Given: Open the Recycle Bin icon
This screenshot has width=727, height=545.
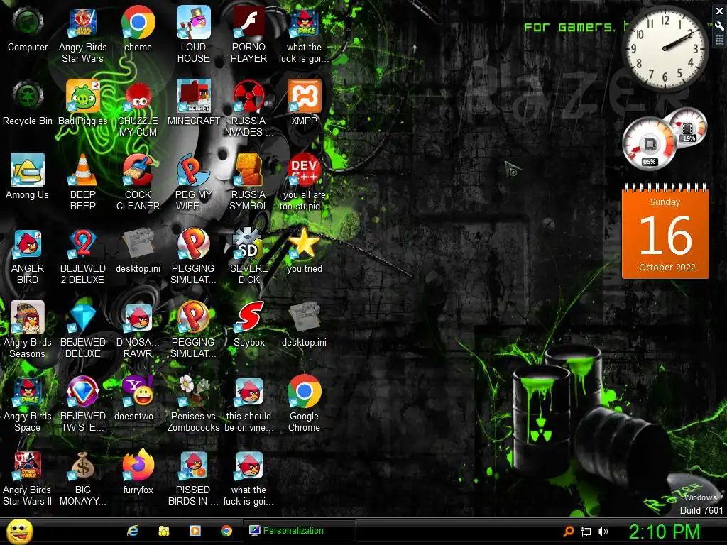Looking at the screenshot, I should tap(28, 104).
